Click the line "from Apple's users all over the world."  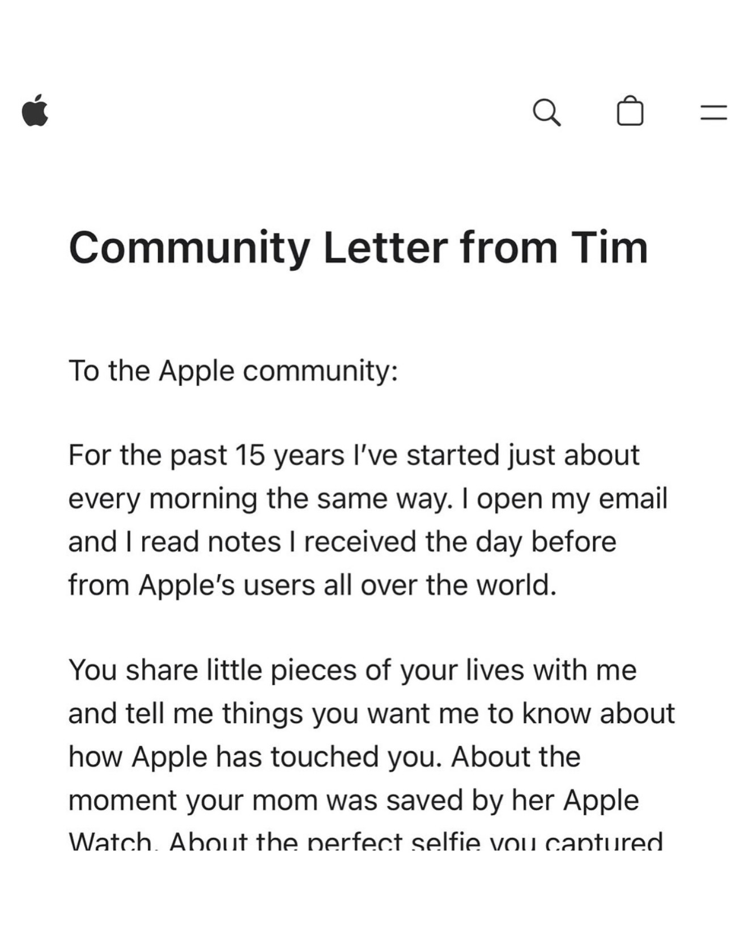[312, 585]
